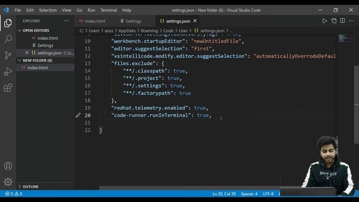This screenshot has width=359, height=202.
Task: Click UTF-8 encoding in status bar
Action: click(x=268, y=194)
